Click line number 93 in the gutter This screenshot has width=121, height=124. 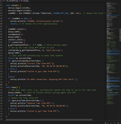click(1, 5)
